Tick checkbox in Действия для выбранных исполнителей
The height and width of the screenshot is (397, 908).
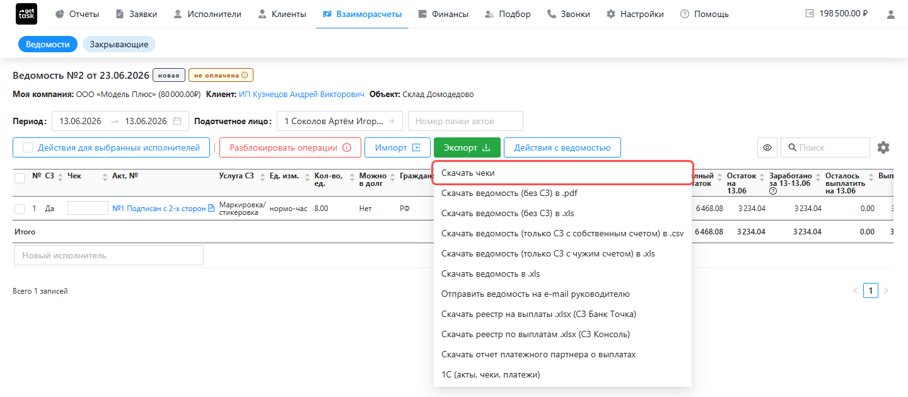tap(28, 147)
